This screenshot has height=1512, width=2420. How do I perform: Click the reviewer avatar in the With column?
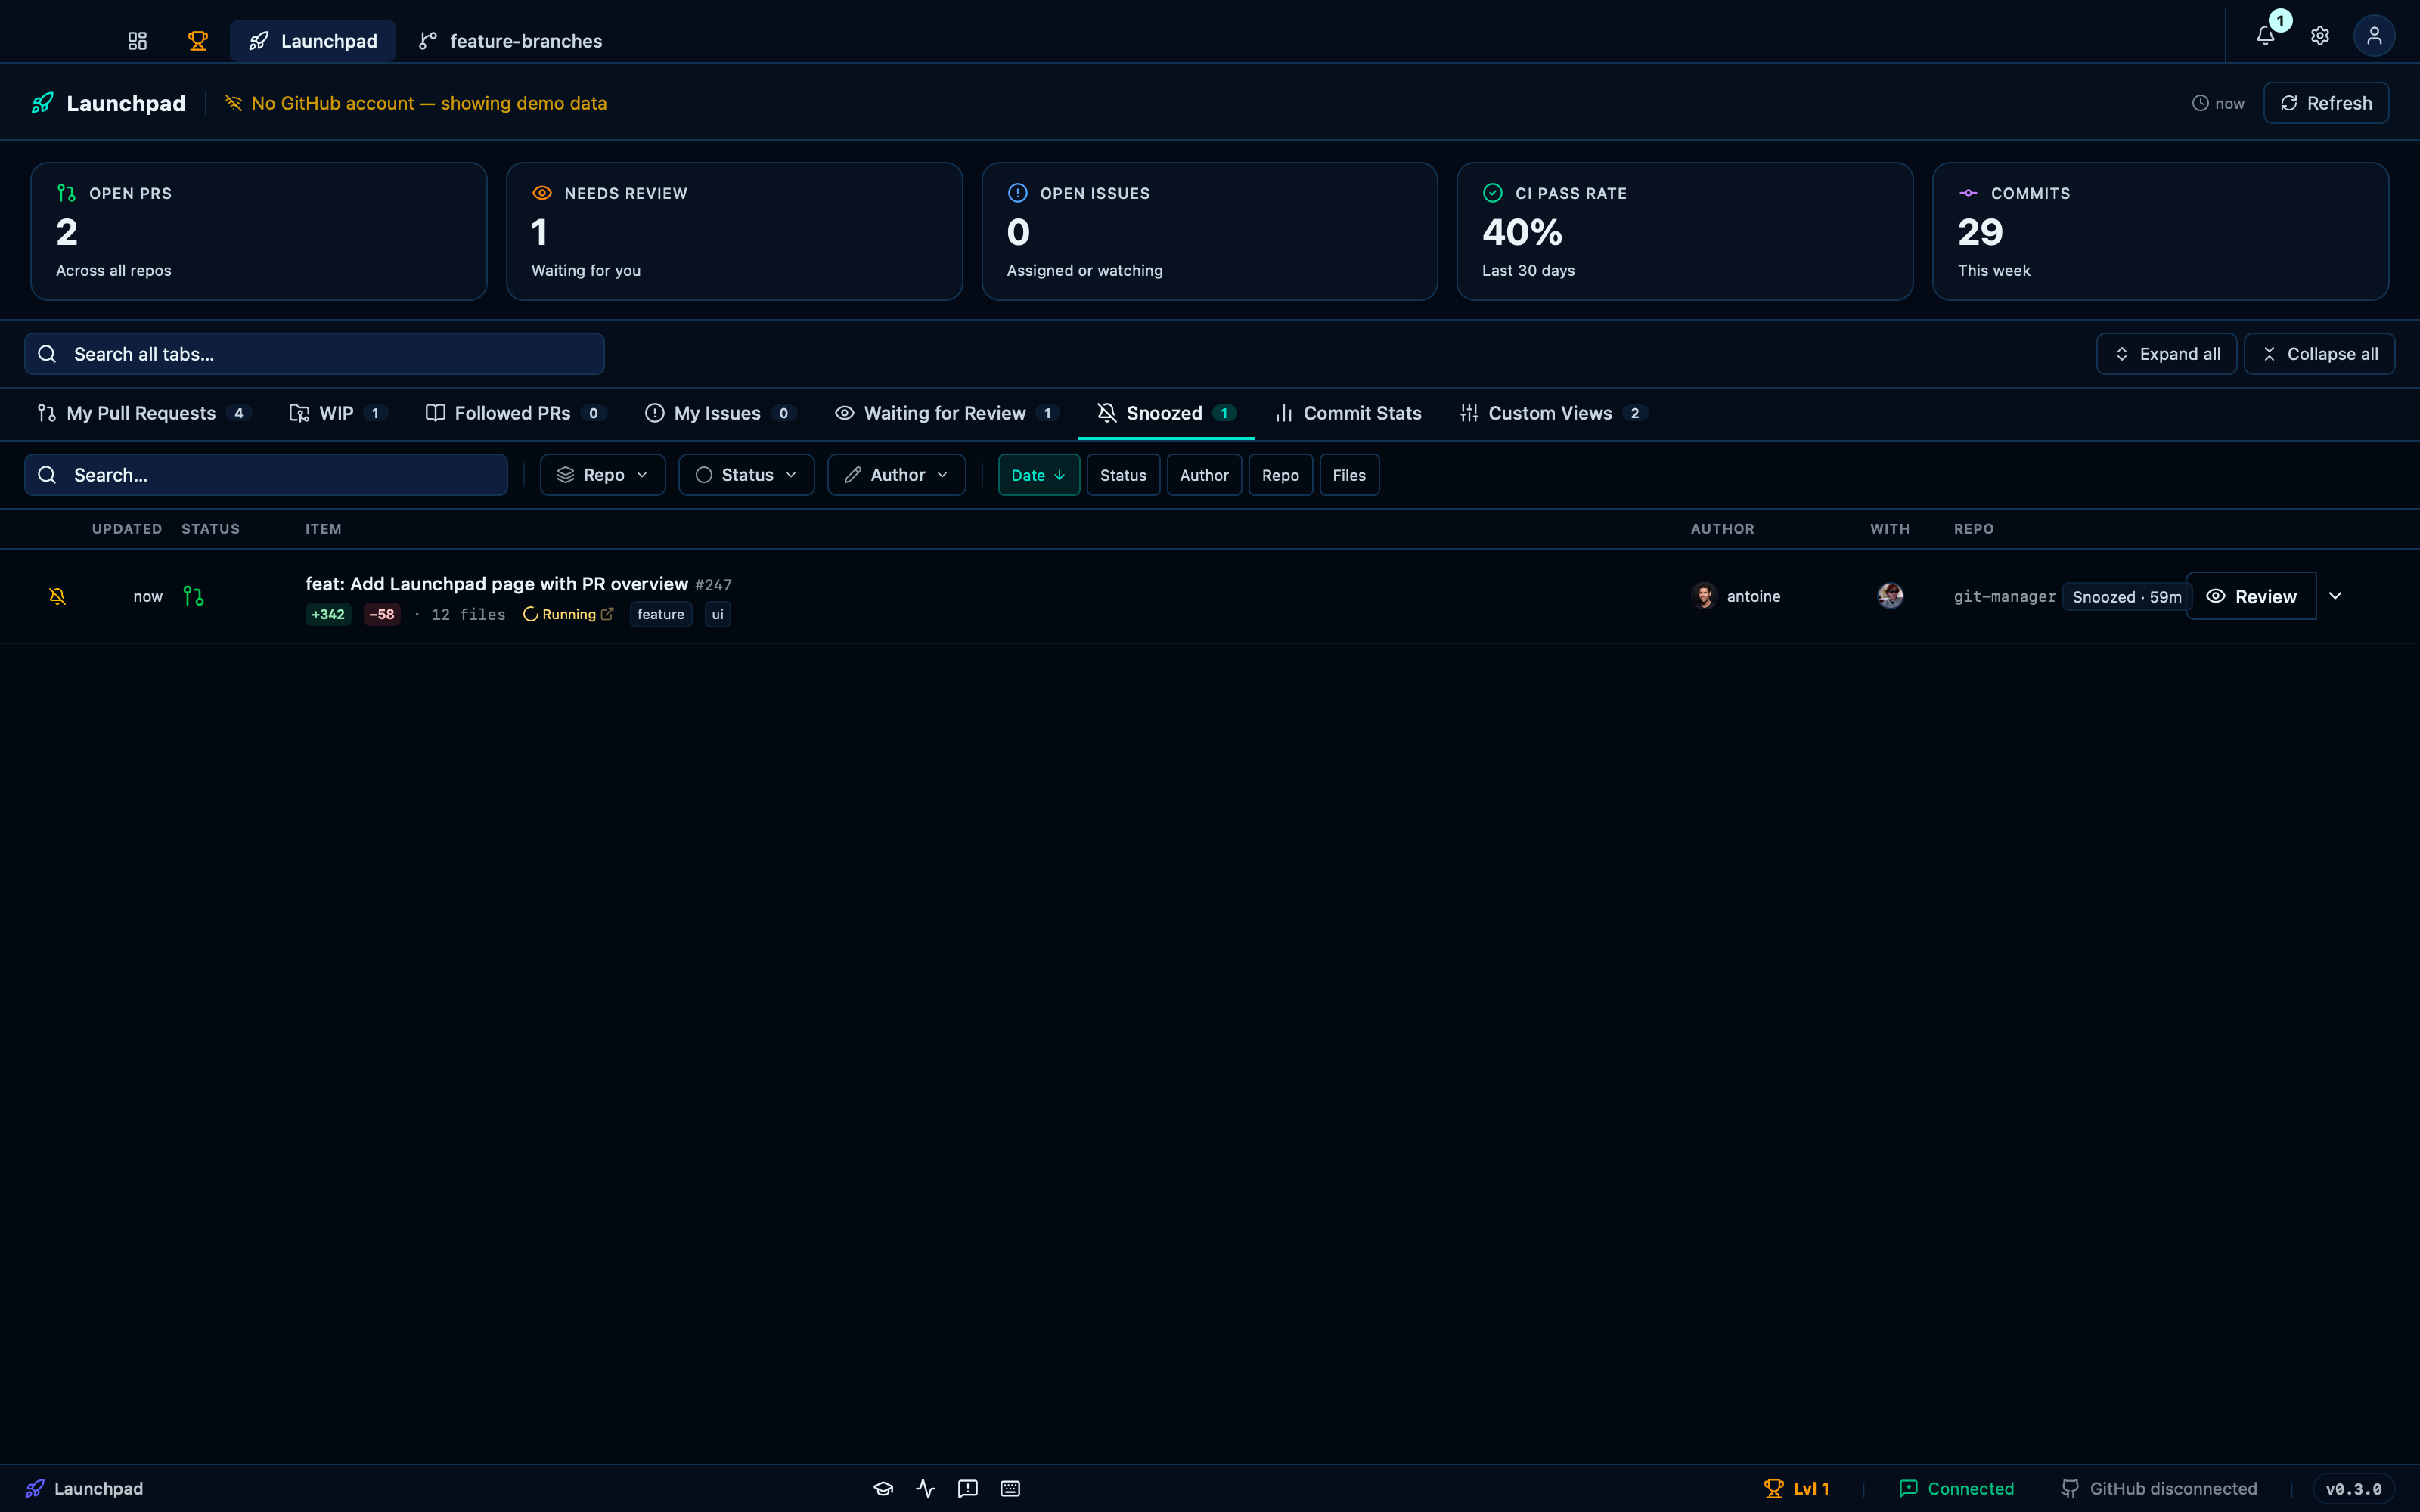tap(1890, 596)
